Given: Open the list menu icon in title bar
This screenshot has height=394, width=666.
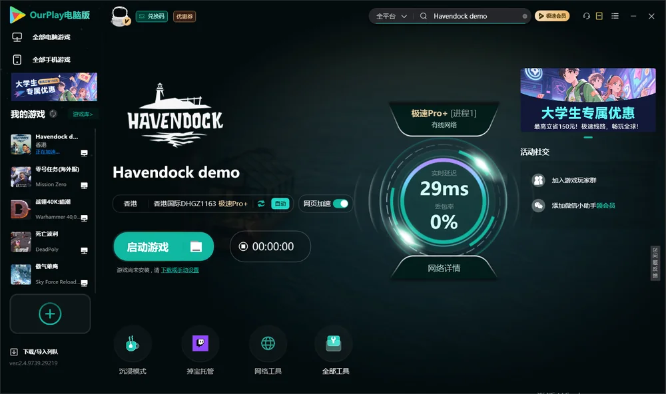Looking at the screenshot, I should coord(615,16).
